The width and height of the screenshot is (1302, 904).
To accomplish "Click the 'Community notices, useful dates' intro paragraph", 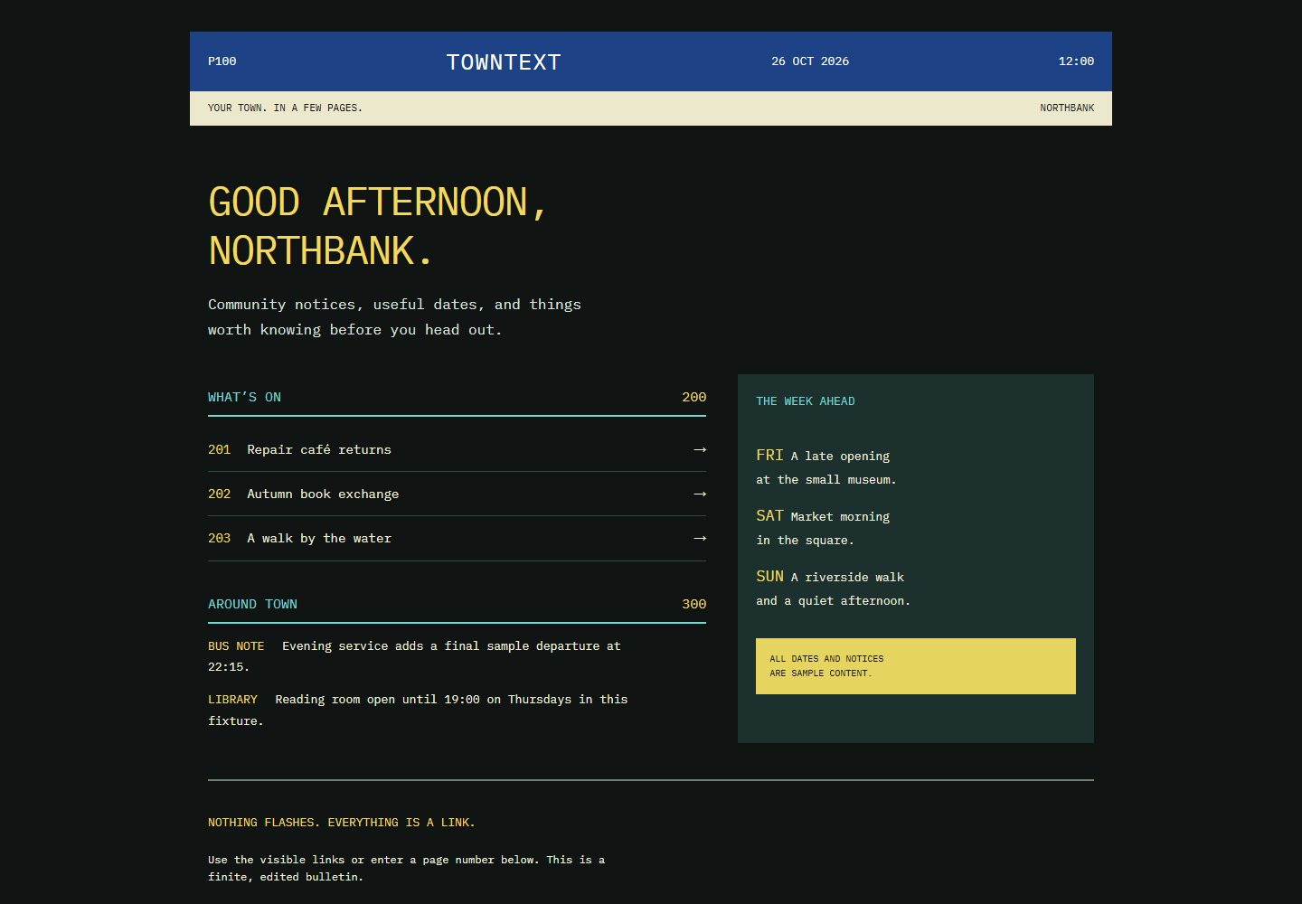I will (394, 317).
